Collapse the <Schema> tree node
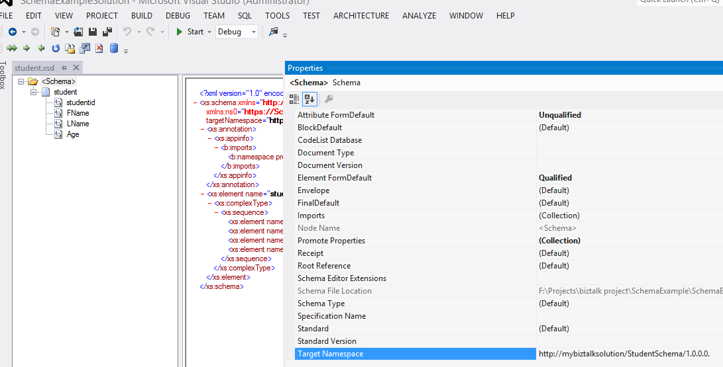 tap(21, 81)
